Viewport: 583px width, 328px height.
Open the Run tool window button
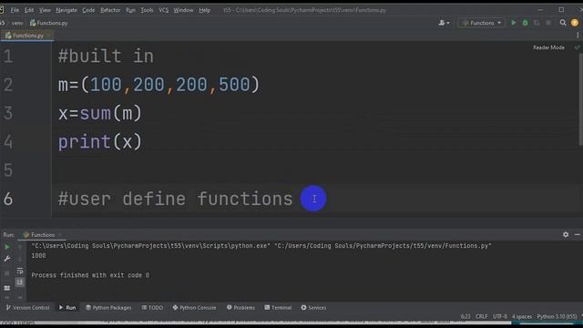pyautogui.click(x=67, y=308)
